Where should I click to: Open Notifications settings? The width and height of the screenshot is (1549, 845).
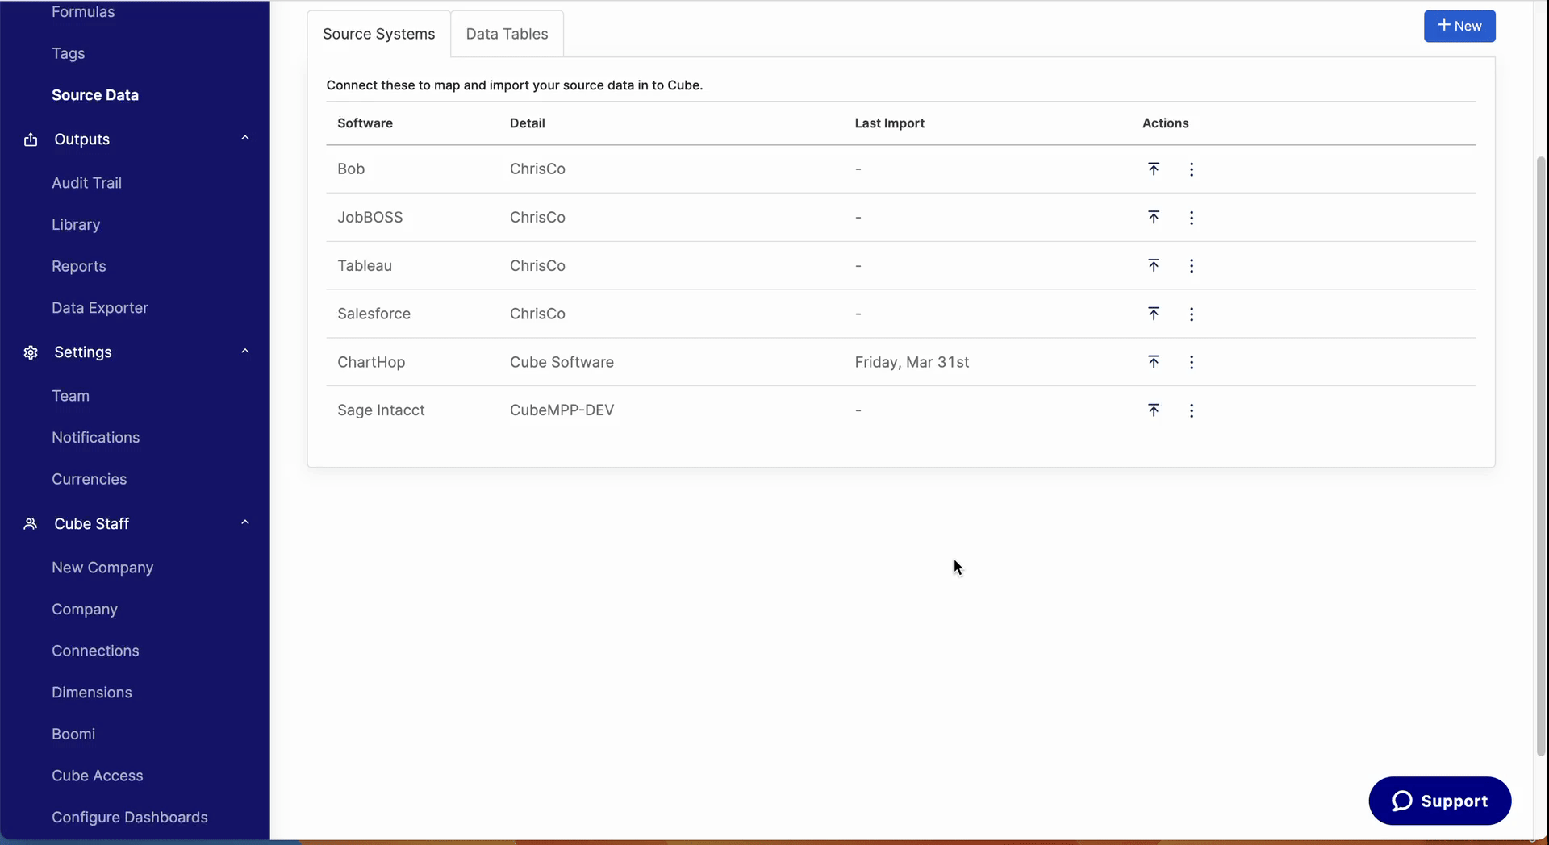(x=95, y=438)
